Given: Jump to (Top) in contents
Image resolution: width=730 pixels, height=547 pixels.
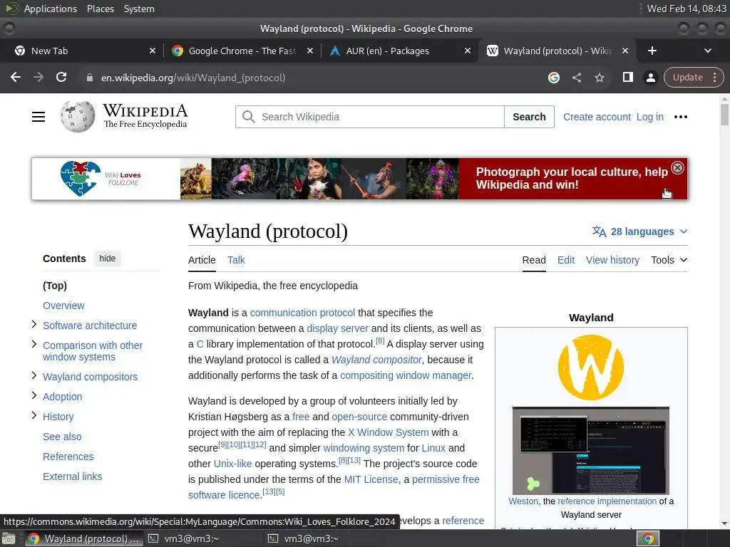Looking at the screenshot, I should pyautogui.click(x=55, y=286).
